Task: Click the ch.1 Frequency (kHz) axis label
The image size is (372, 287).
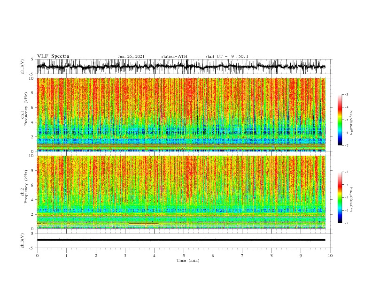Action: 24,109
